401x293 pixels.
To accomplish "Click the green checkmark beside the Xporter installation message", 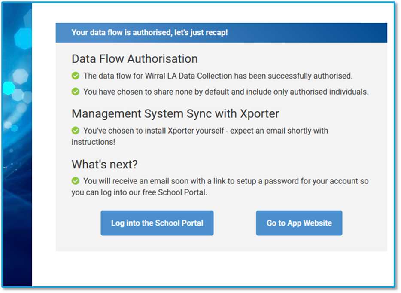I will (x=75, y=131).
